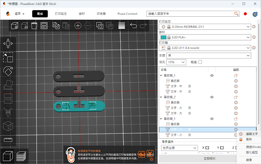Image resolution: width=261 pixels, height=164 pixels.
Task: Click the magnifier icon in search box
Action: 236,13
